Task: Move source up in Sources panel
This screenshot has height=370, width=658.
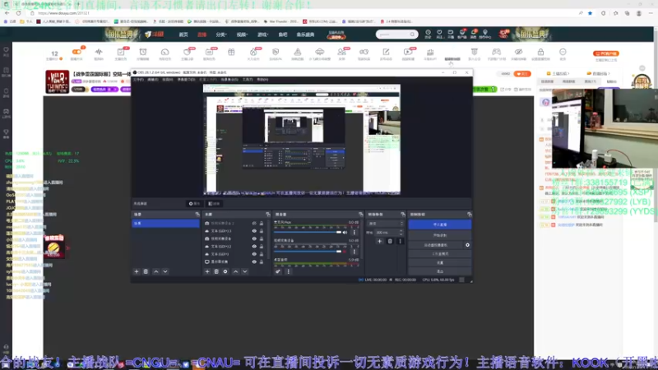Action: pos(235,271)
